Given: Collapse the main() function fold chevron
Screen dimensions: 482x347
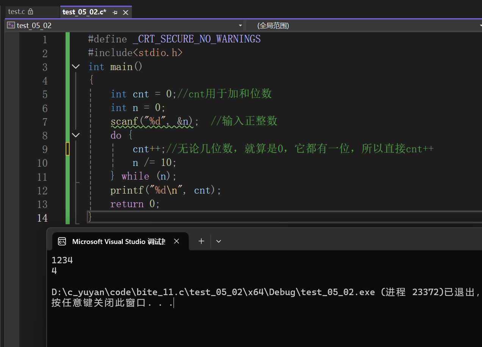Looking at the screenshot, I should 76,67.
